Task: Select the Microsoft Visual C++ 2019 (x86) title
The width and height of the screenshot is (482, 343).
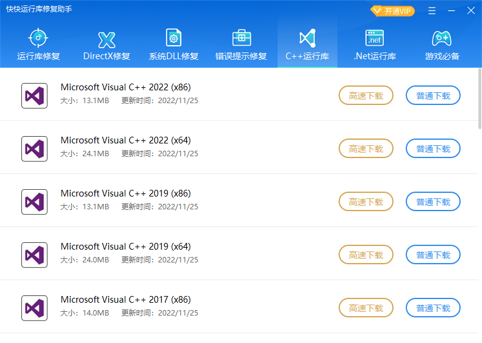Action: pos(126,193)
